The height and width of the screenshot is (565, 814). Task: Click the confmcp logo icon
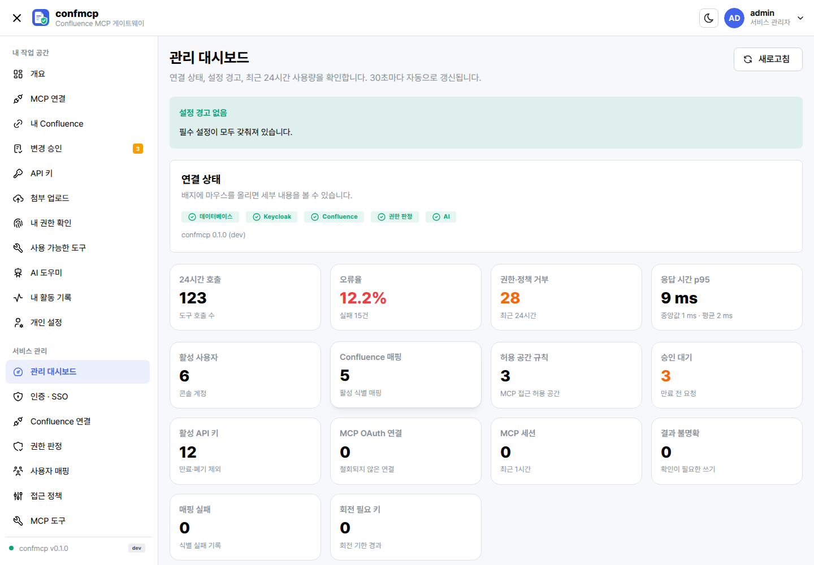41,18
